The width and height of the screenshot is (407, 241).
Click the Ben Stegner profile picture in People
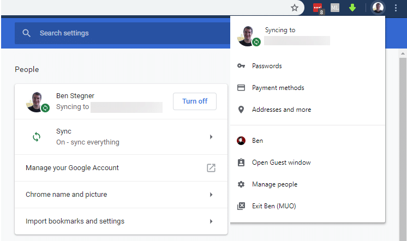click(38, 102)
